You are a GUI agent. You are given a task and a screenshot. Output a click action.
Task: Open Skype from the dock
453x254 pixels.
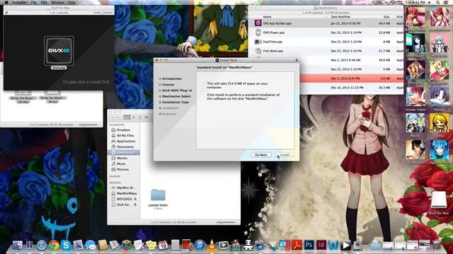(x=66, y=246)
